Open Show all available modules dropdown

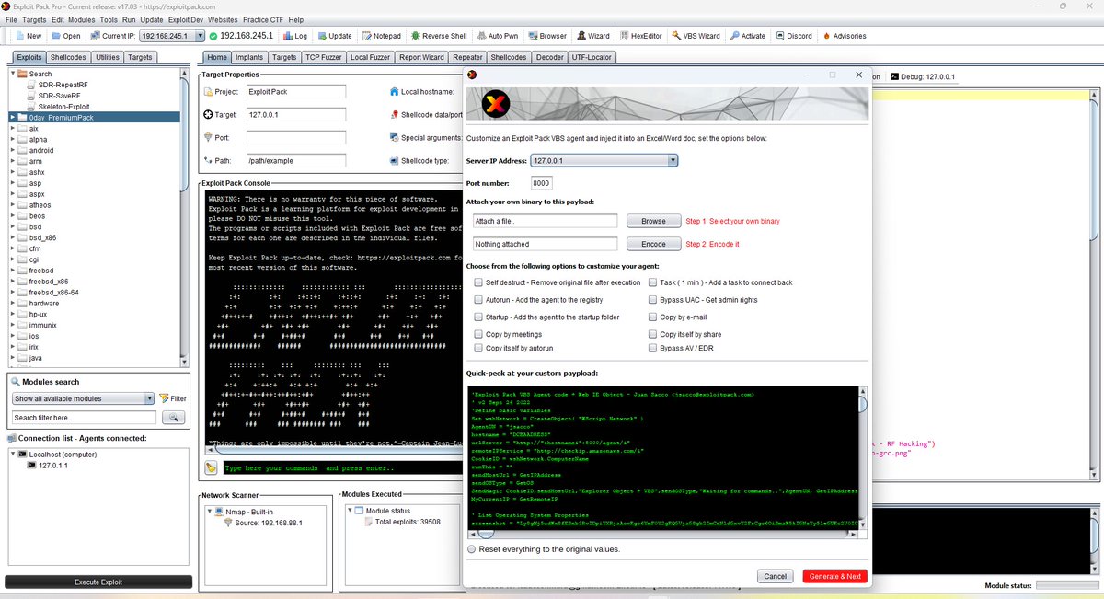83,398
